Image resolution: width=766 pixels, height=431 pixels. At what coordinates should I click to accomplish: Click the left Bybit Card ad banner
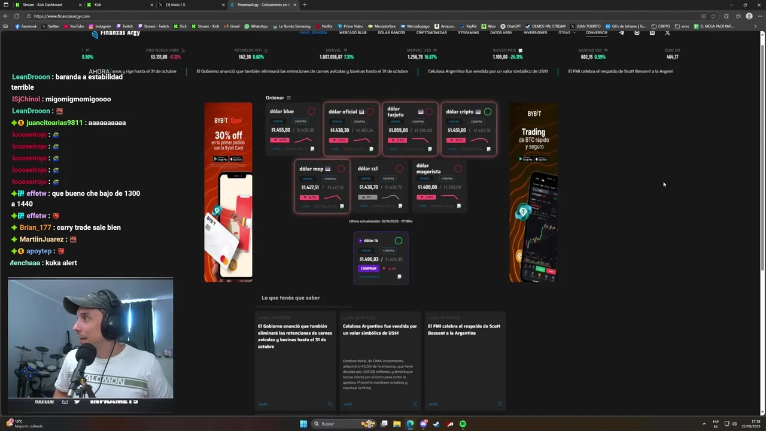[228, 192]
